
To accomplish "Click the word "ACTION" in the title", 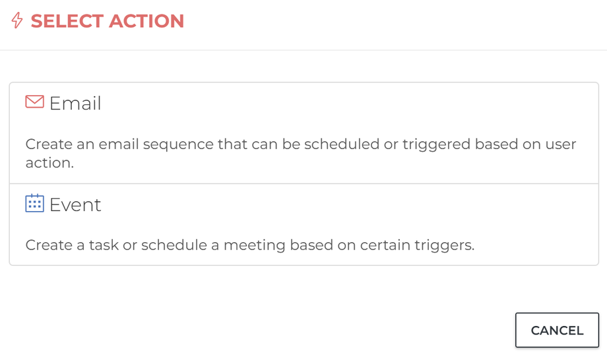I will pos(146,21).
